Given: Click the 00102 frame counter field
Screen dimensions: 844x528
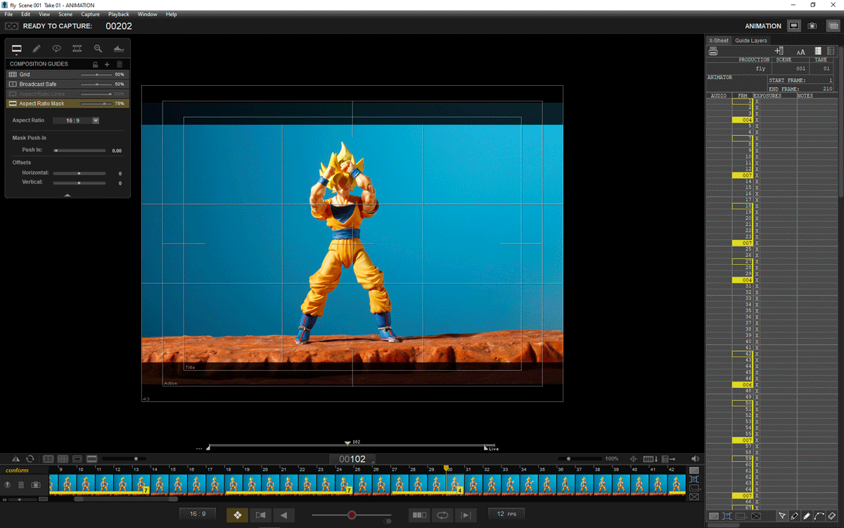Looking at the screenshot, I should point(352,459).
